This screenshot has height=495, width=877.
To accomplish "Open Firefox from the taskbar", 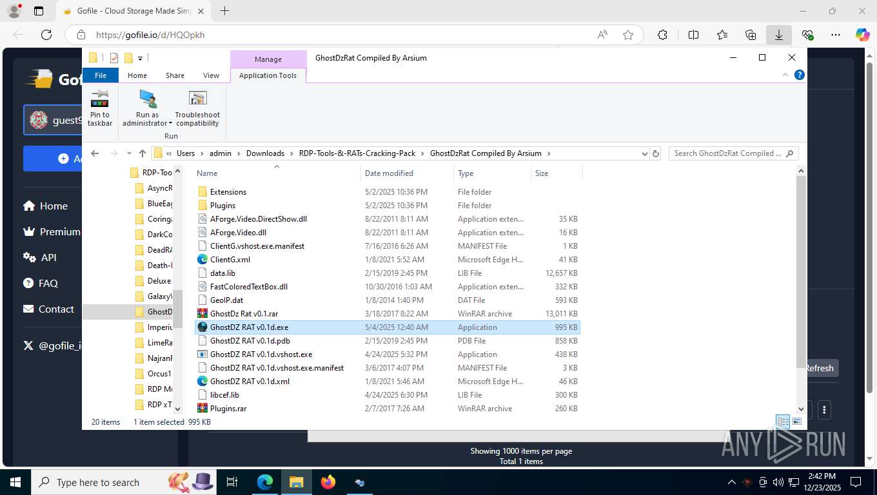I will click(x=328, y=482).
